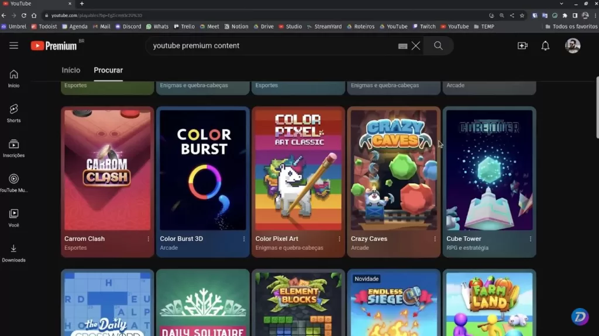Open Carrom Clash options menu

(x=148, y=239)
